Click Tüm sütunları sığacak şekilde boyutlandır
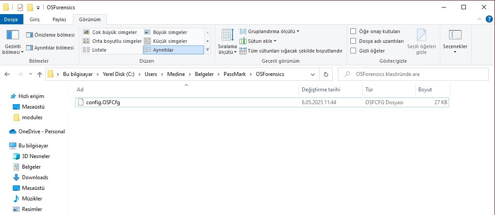Viewport: 495px width, 215px height. (x=291, y=50)
